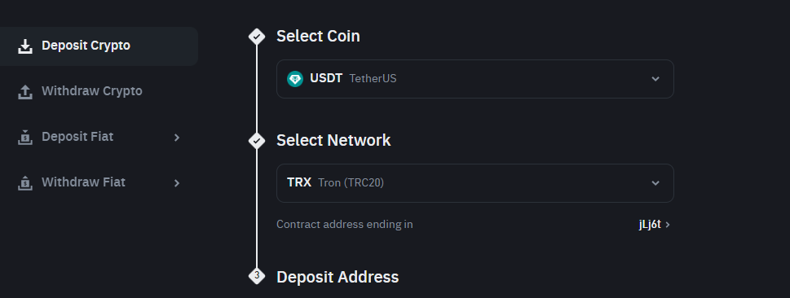Expand the Deposit Fiat submenu arrow
Screen dimensions: 790x298
pyautogui.click(x=177, y=138)
